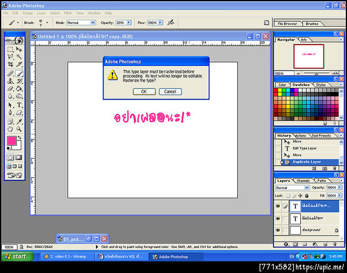Select the Hand tool

(x=10, y=129)
